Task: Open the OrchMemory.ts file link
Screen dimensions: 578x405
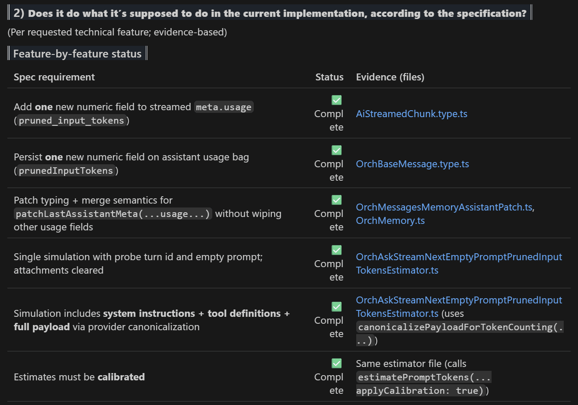Action: tap(390, 220)
